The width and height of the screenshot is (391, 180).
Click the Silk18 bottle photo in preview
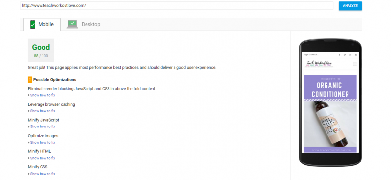coord(330,124)
